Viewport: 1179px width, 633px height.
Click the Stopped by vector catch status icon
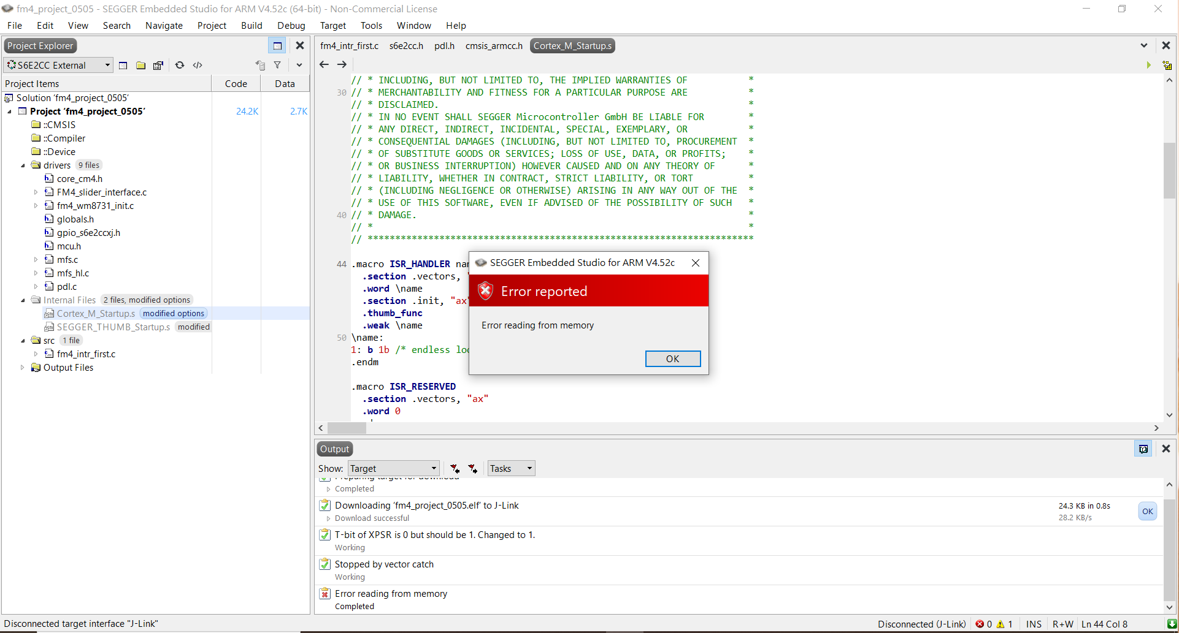pos(325,564)
